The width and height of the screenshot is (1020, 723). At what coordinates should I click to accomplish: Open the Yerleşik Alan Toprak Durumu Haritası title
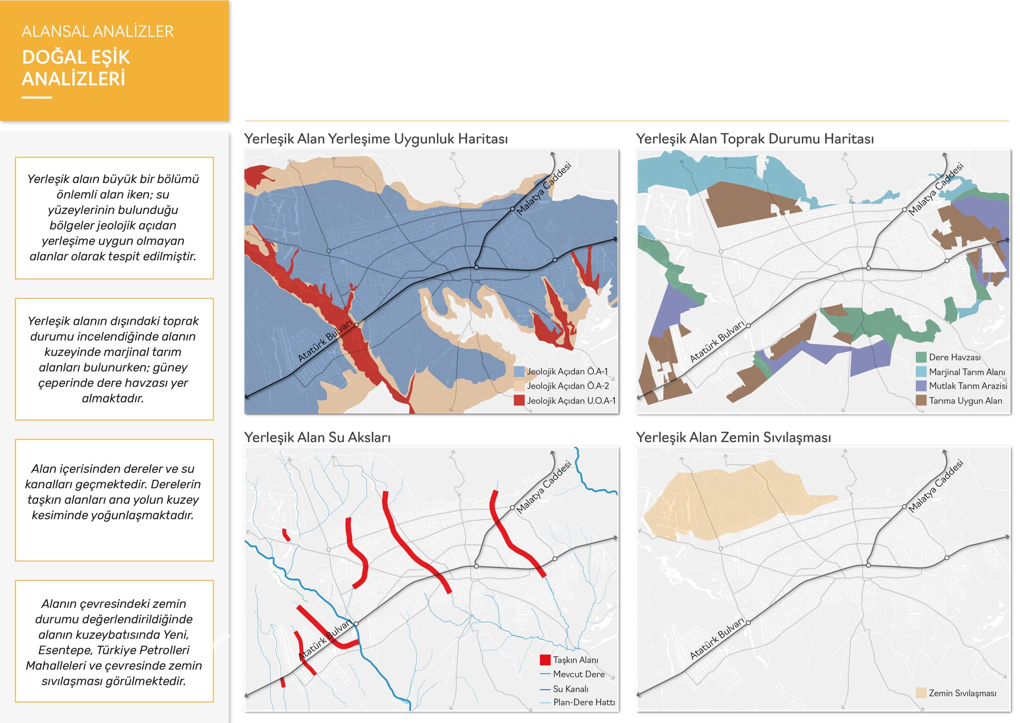(755, 139)
